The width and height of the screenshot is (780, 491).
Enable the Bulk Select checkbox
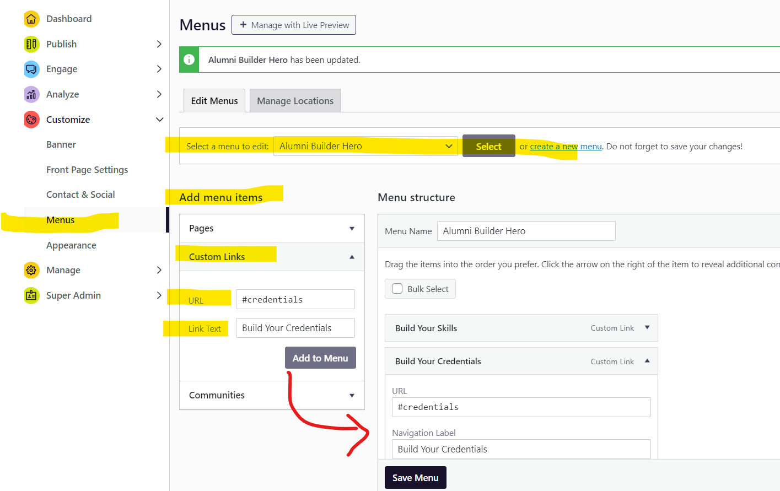397,289
